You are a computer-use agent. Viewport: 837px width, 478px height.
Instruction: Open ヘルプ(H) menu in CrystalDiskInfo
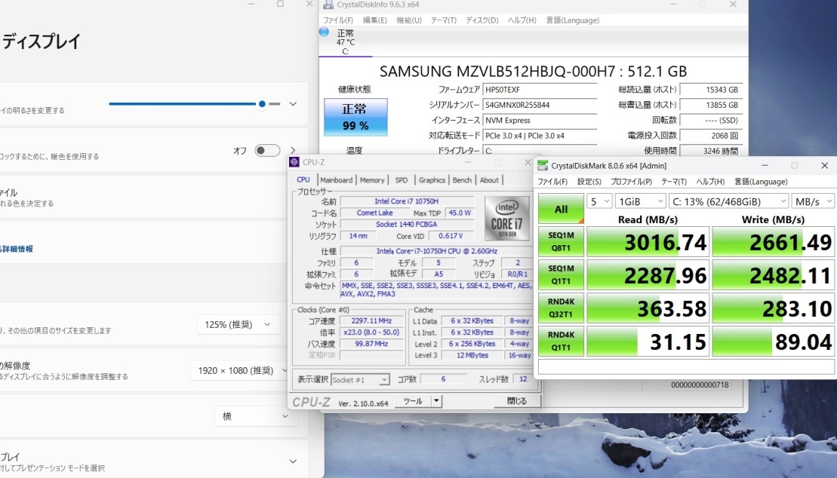[522, 20]
